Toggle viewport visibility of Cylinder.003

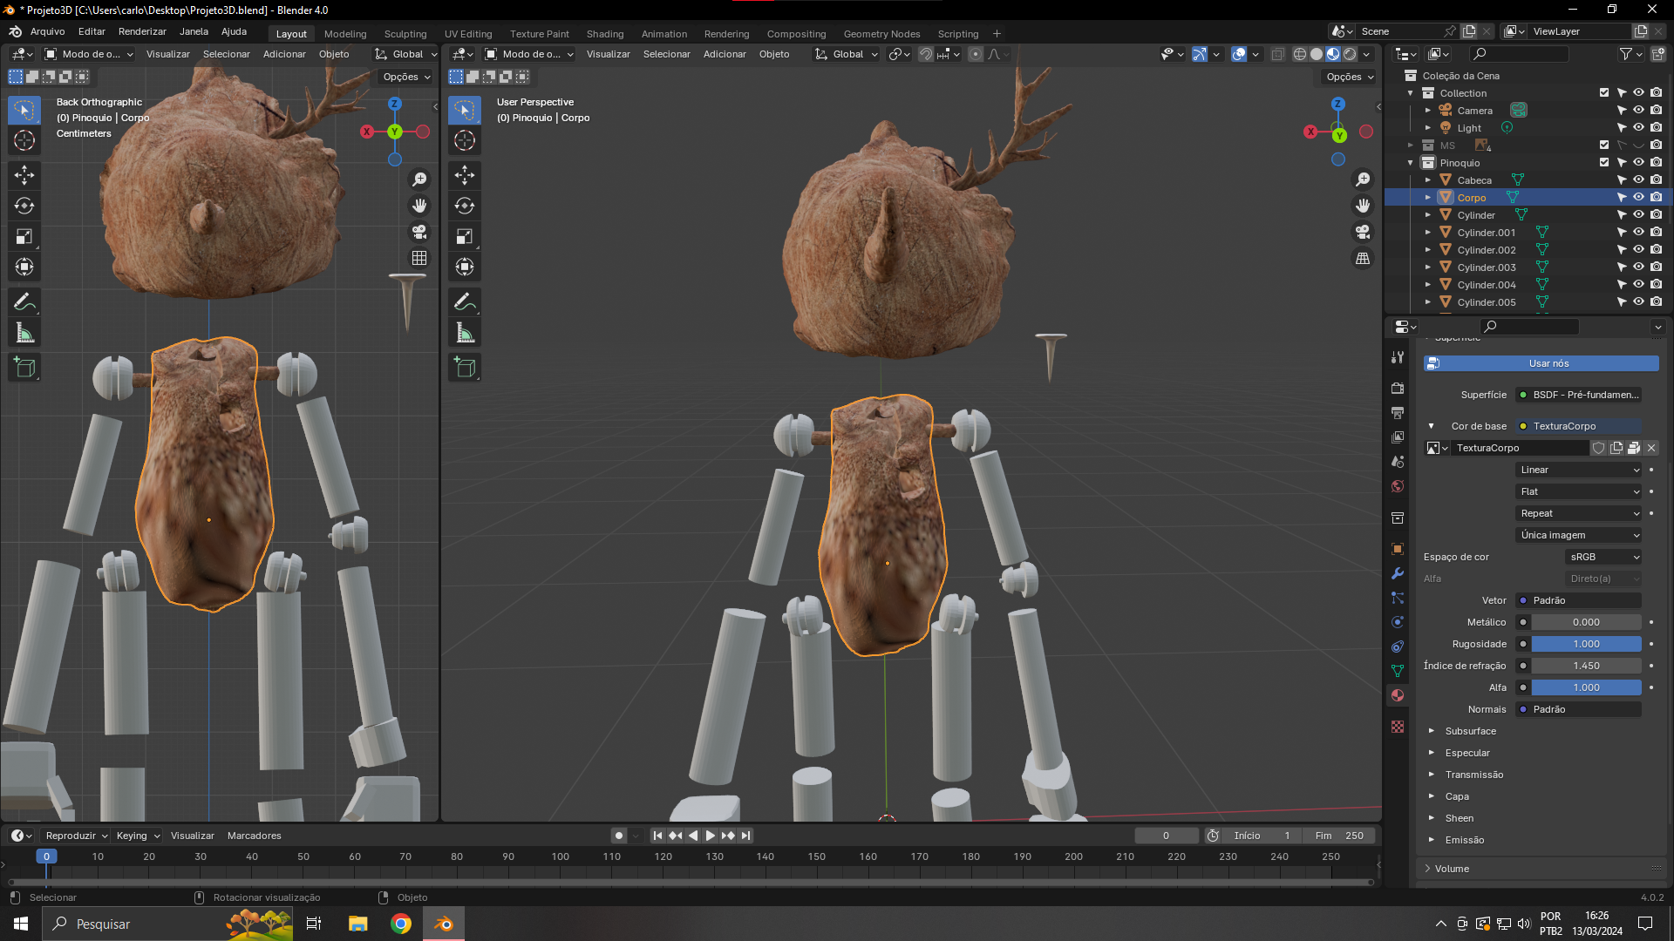pyautogui.click(x=1638, y=267)
